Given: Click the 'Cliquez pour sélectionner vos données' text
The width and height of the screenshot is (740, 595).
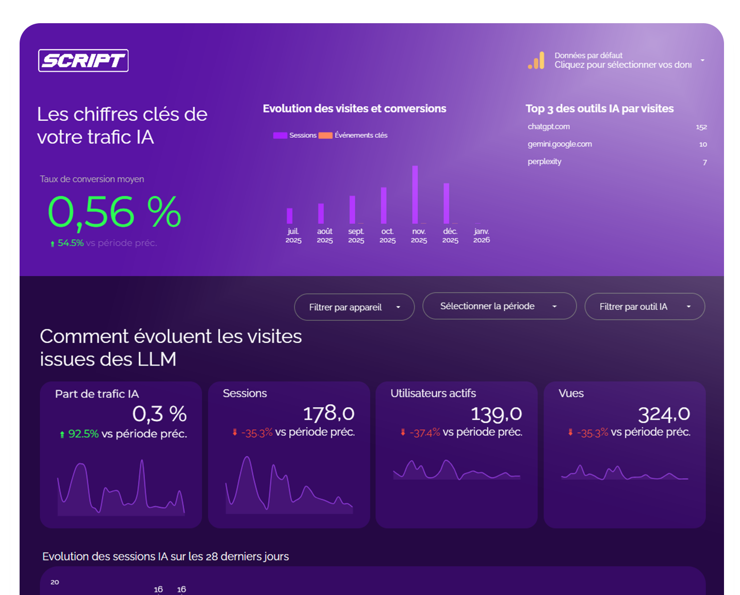Looking at the screenshot, I should coord(622,65).
